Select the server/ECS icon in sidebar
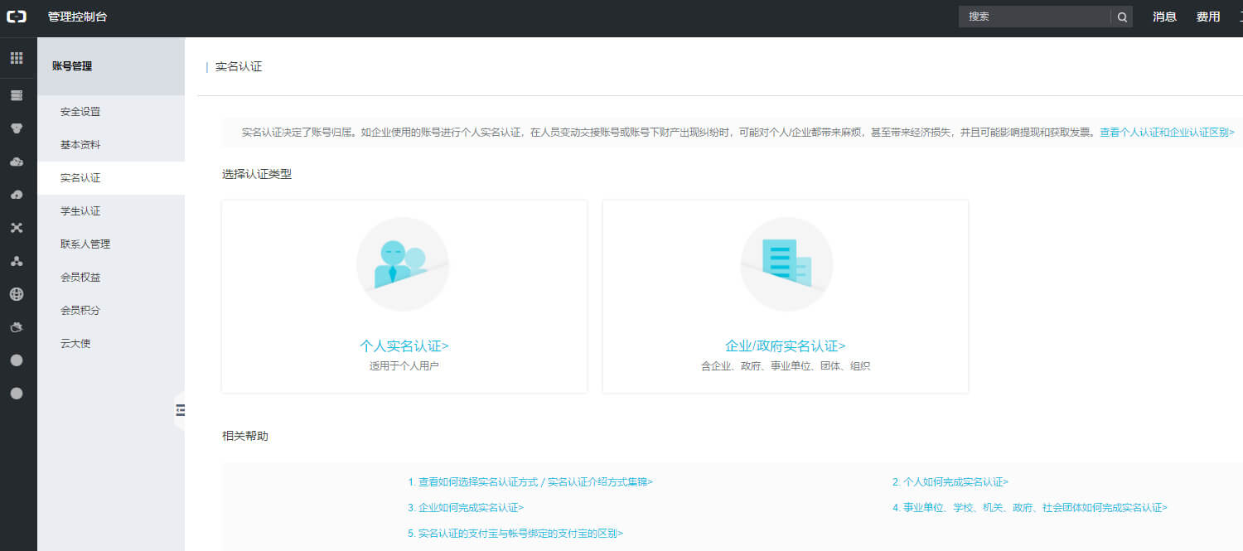Viewport: 1243px width, 551px height. [x=17, y=95]
